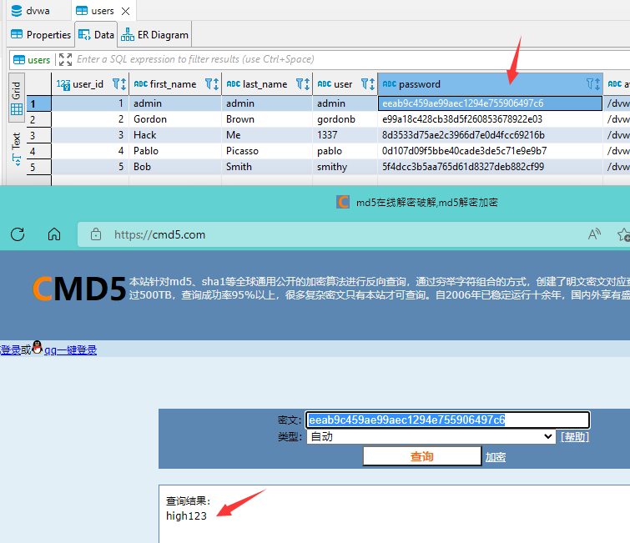Click the last_name column header
Image resolution: width=630 pixels, height=543 pixels.
(x=267, y=84)
